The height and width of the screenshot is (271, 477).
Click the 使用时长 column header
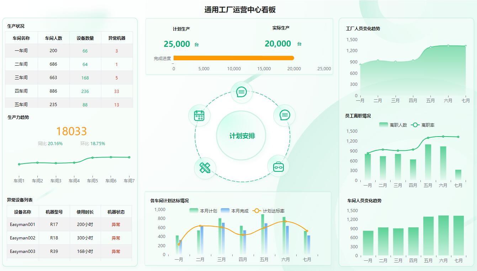[85, 212]
